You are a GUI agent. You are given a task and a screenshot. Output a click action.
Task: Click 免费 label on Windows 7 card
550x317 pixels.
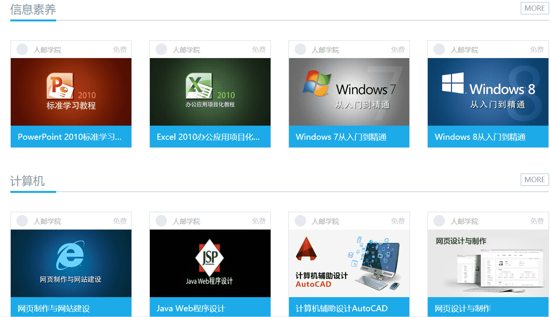pyautogui.click(x=398, y=50)
